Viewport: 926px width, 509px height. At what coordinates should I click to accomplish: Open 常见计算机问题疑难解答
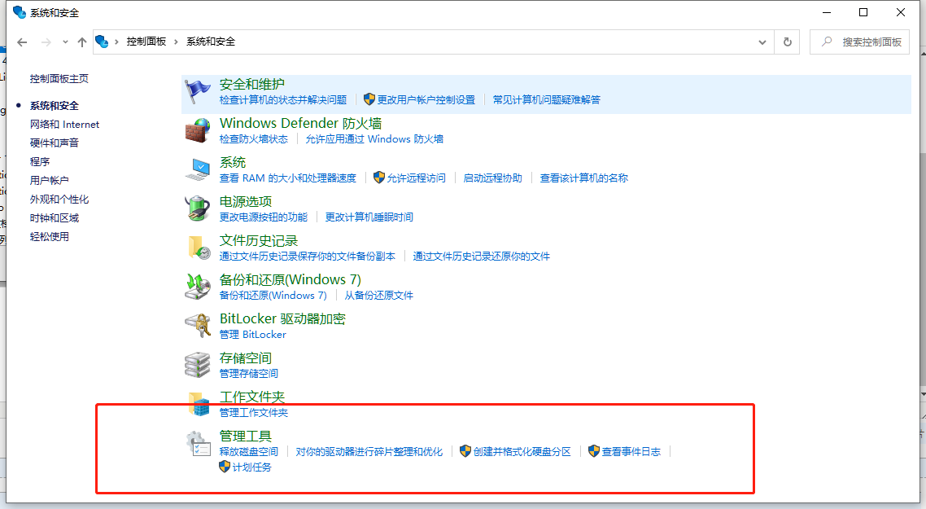pyautogui.click(x=546, y=100)
